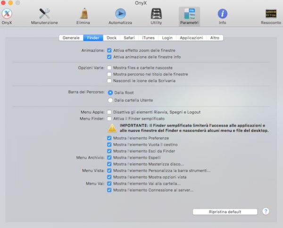283x228 pixels.
Task: Click the yellow warning triangle icon
Action: coord(112,128)
